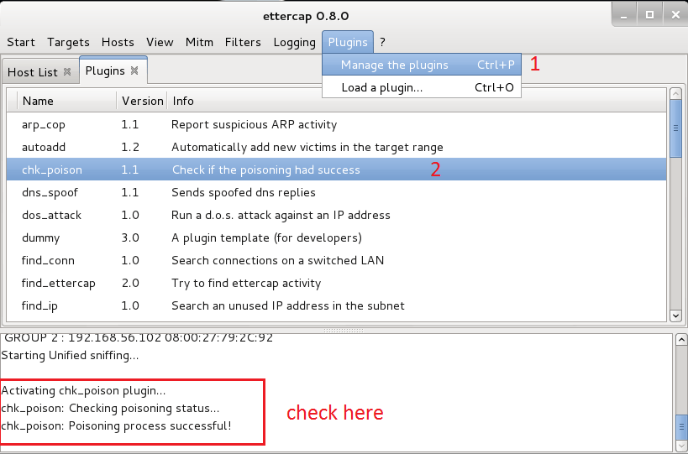
Task: Click 'Starting Unified sniffing...' log line
Action: click(x=71, y=356)
